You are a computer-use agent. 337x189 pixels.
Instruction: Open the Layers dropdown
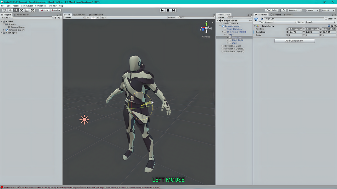[x=312, y=10]
